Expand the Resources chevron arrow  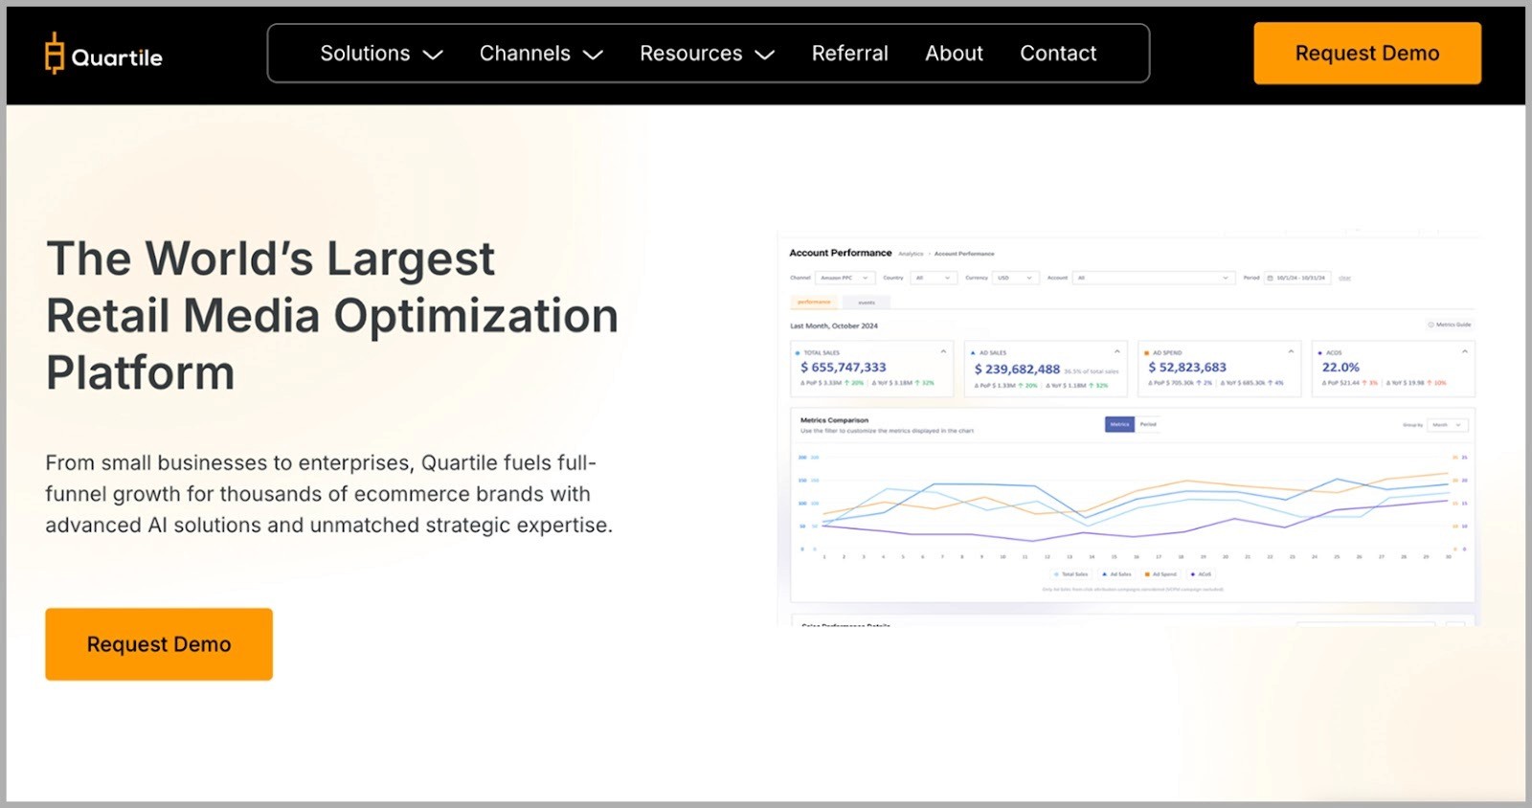click(764, 55)
